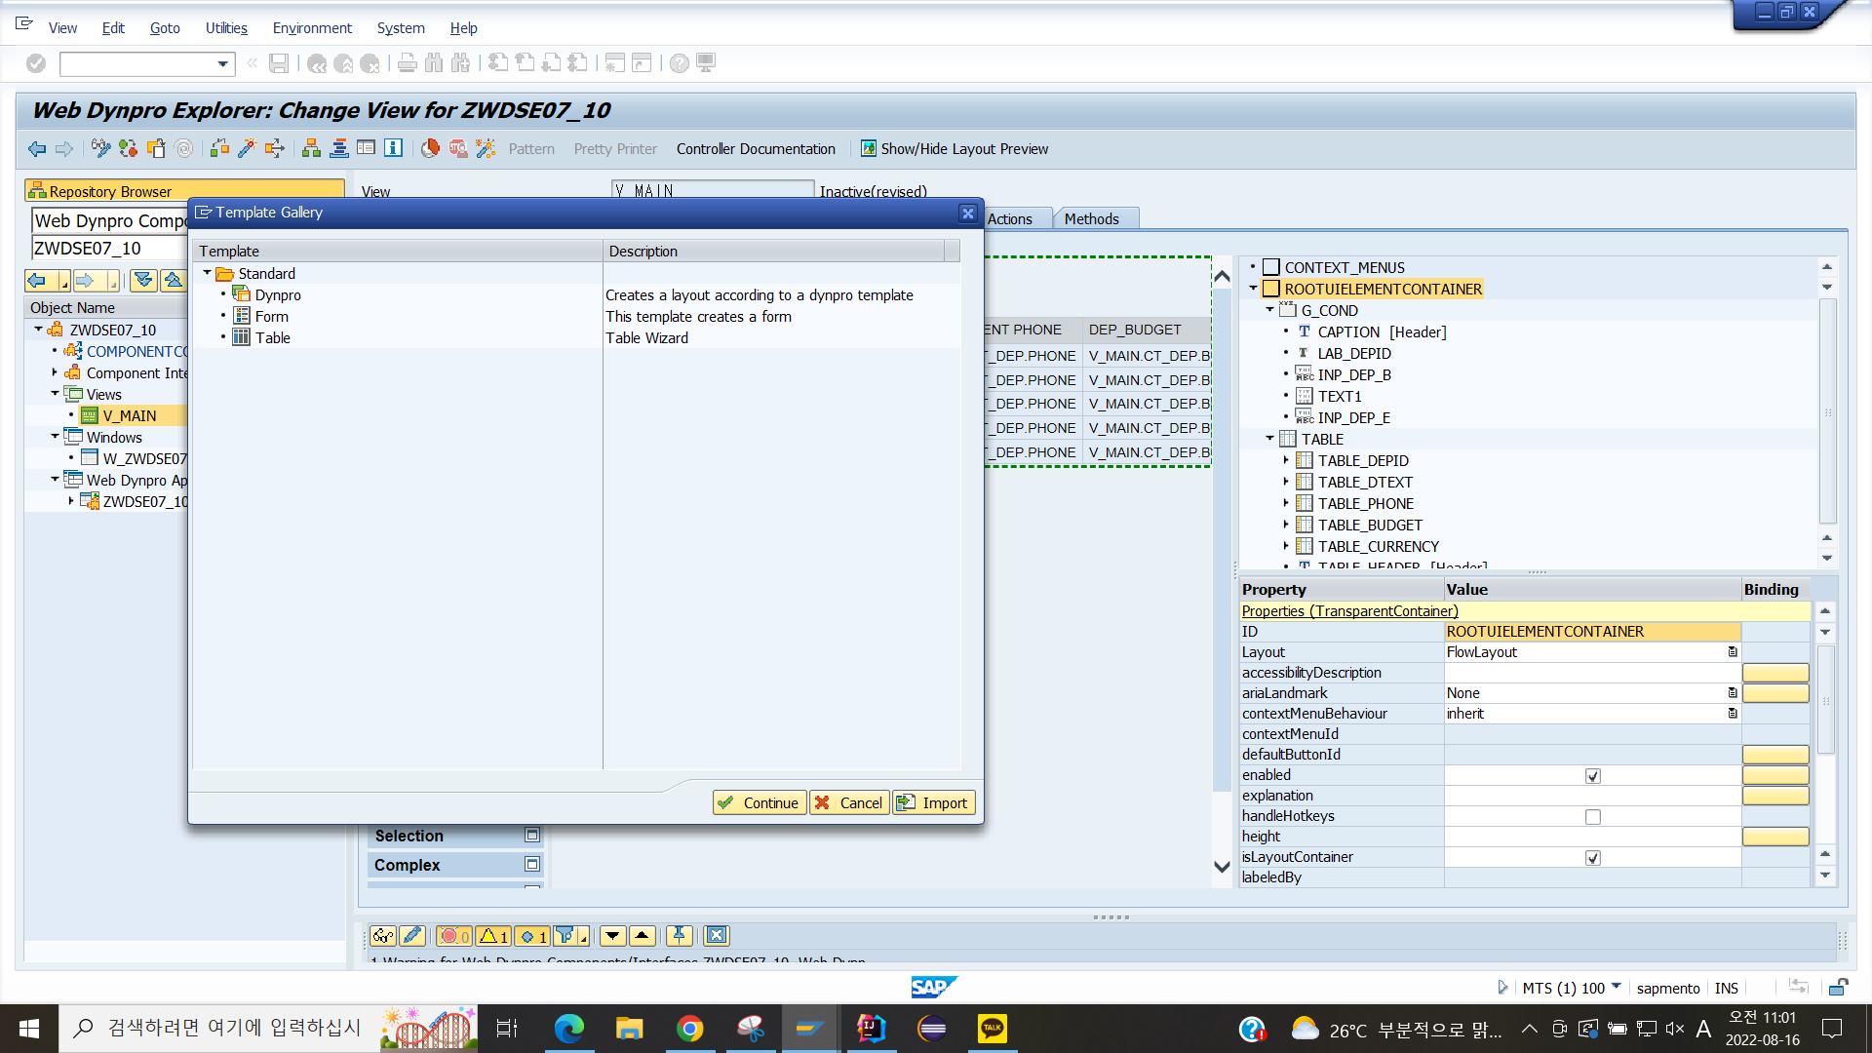Click the close message pane X icon

(717, 936)
